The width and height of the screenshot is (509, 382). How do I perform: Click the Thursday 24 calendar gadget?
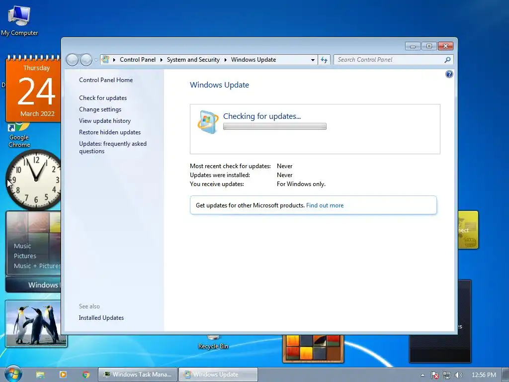pos(33,89)
